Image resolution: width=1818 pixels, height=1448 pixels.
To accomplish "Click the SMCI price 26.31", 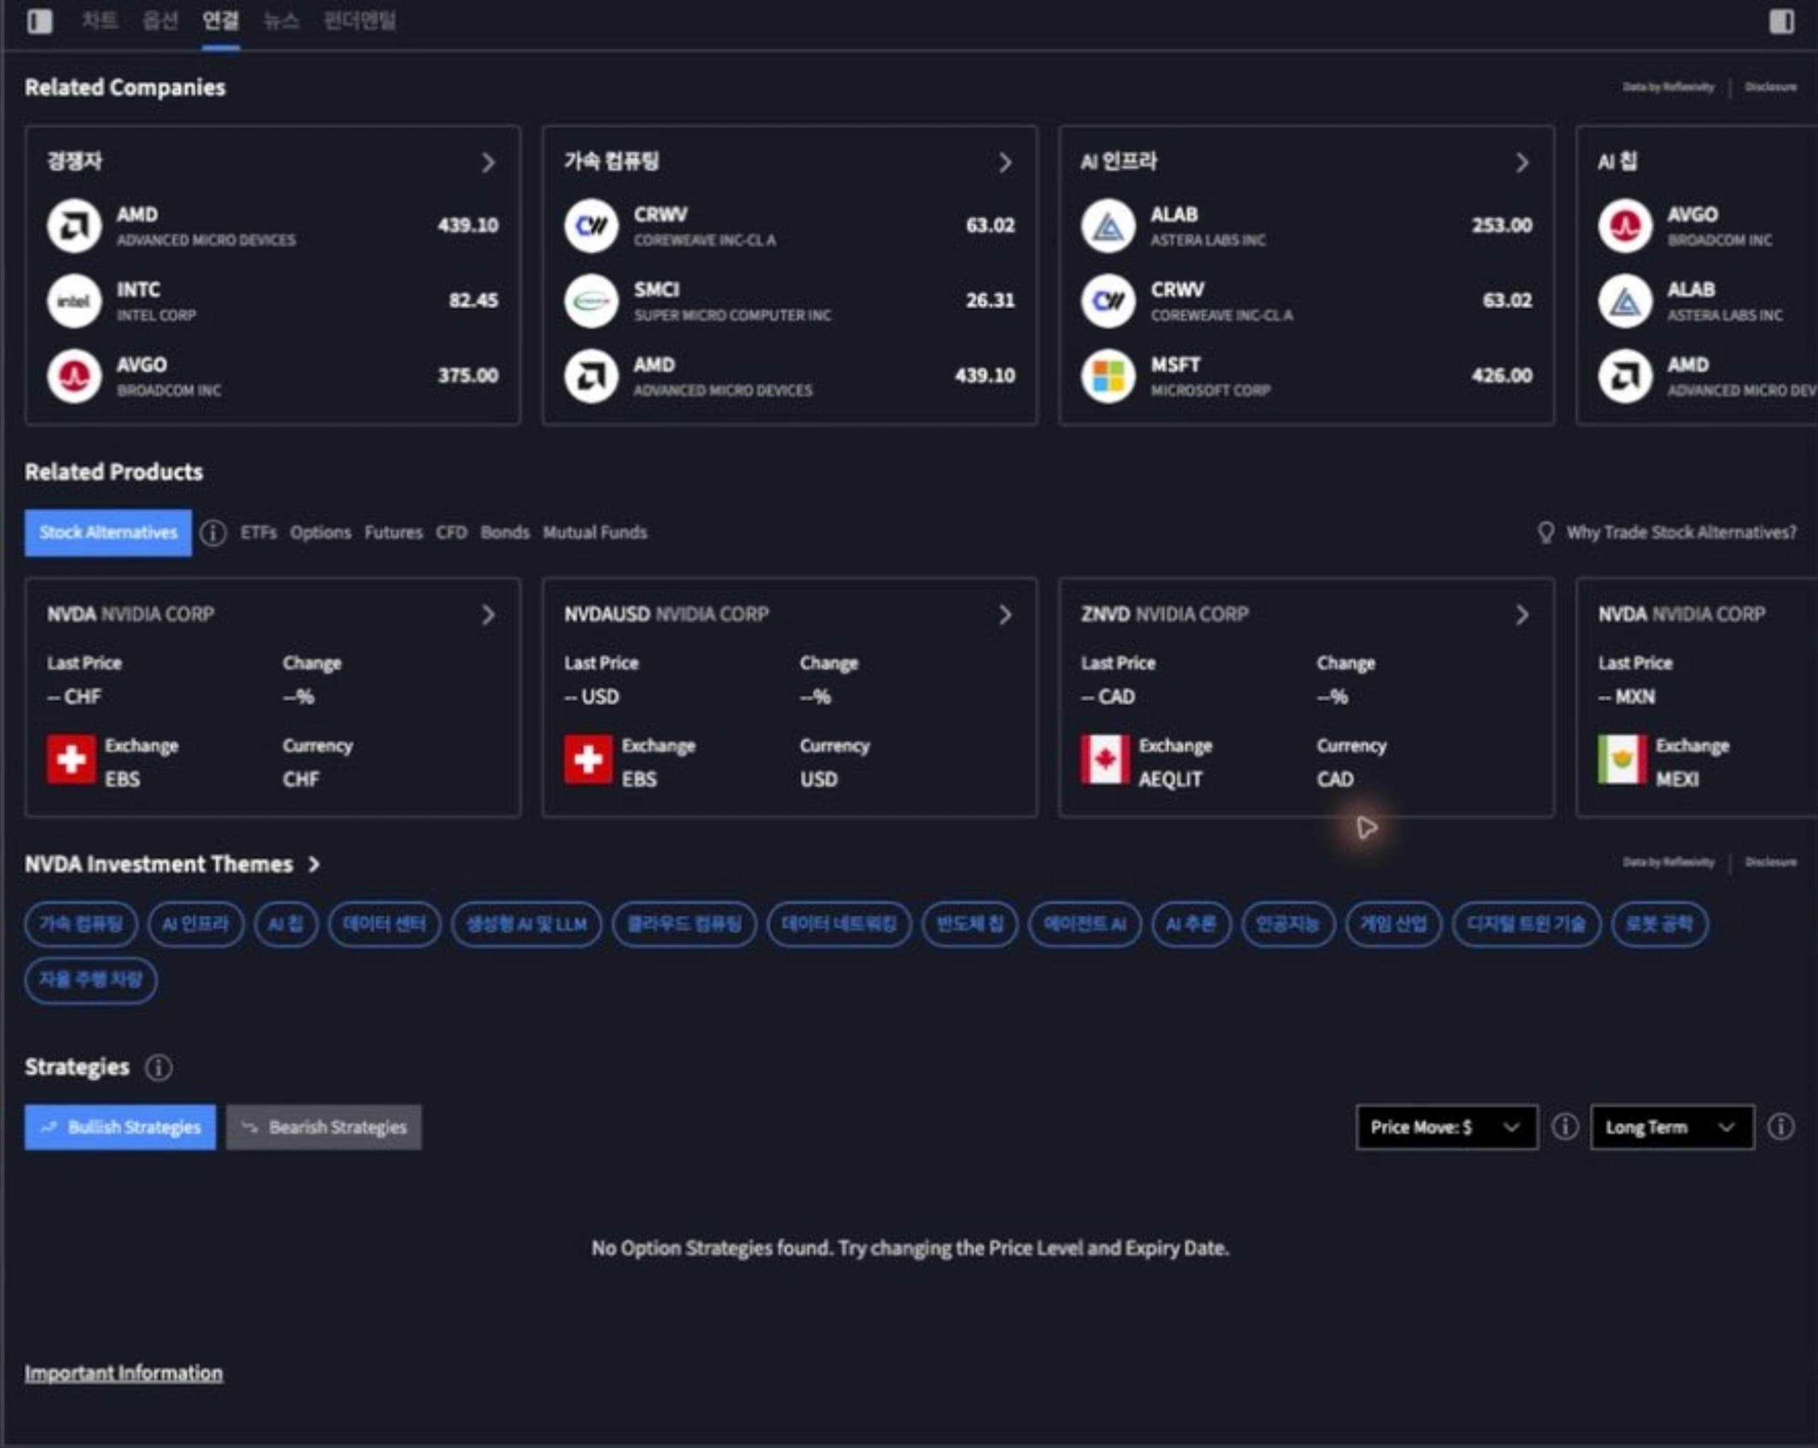I will pyautogui.click(x=990, y=300).
